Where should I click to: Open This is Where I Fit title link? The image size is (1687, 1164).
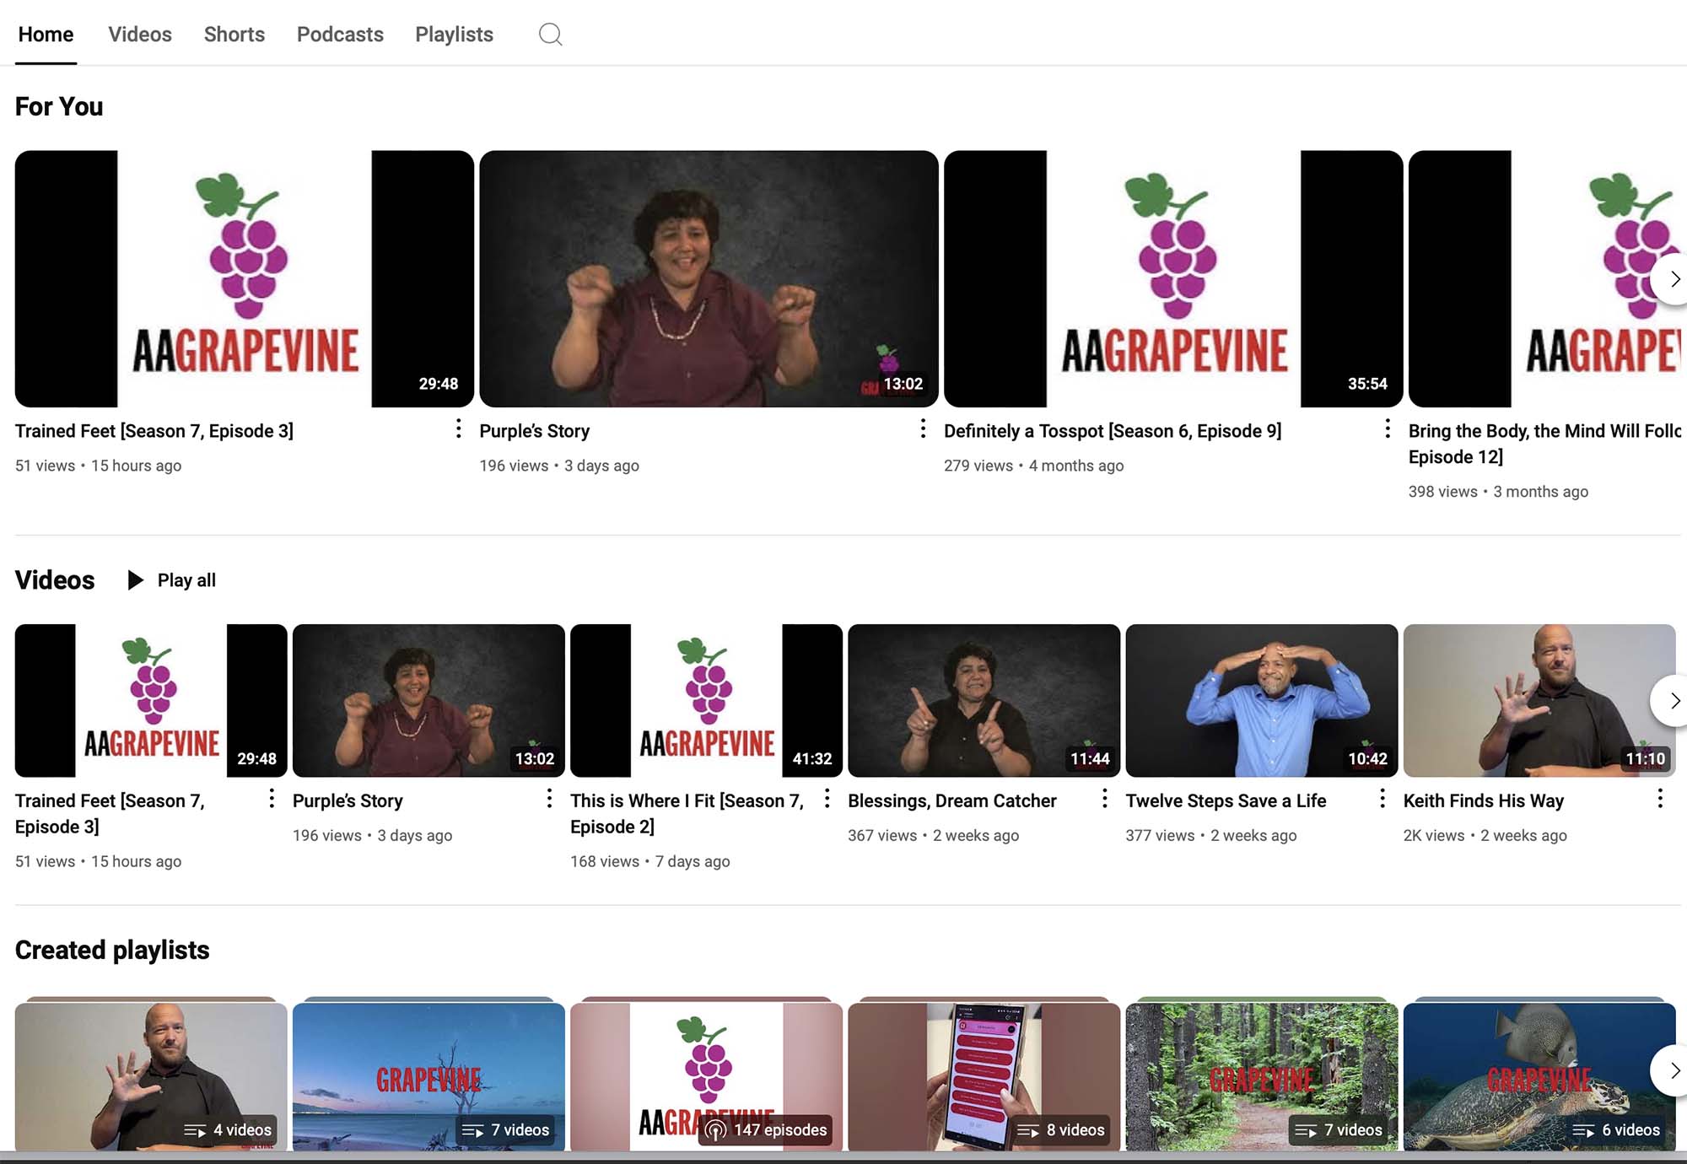click(687, 813)
